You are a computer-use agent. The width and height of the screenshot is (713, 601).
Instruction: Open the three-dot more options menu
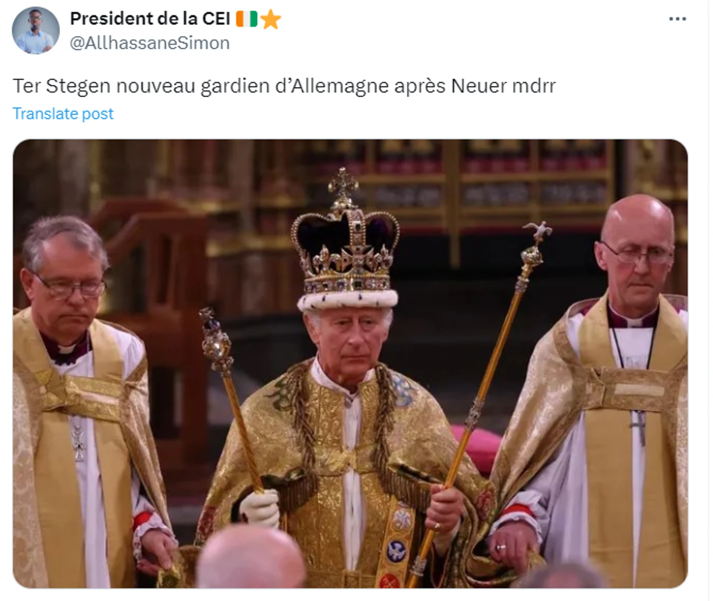tap(677, 19)
